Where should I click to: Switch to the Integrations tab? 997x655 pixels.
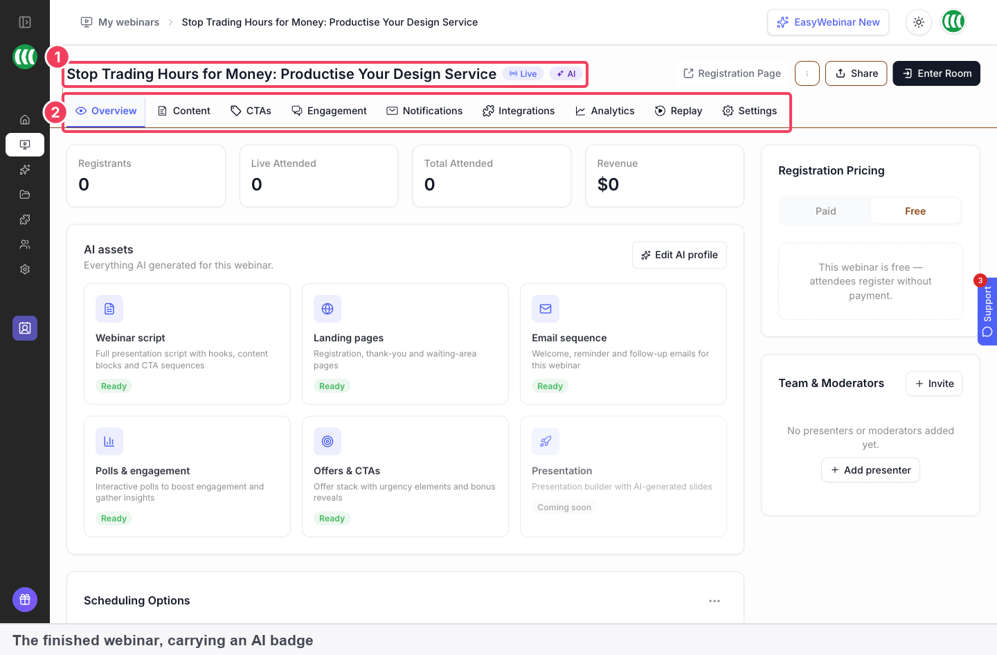click(x=519, y=111)
